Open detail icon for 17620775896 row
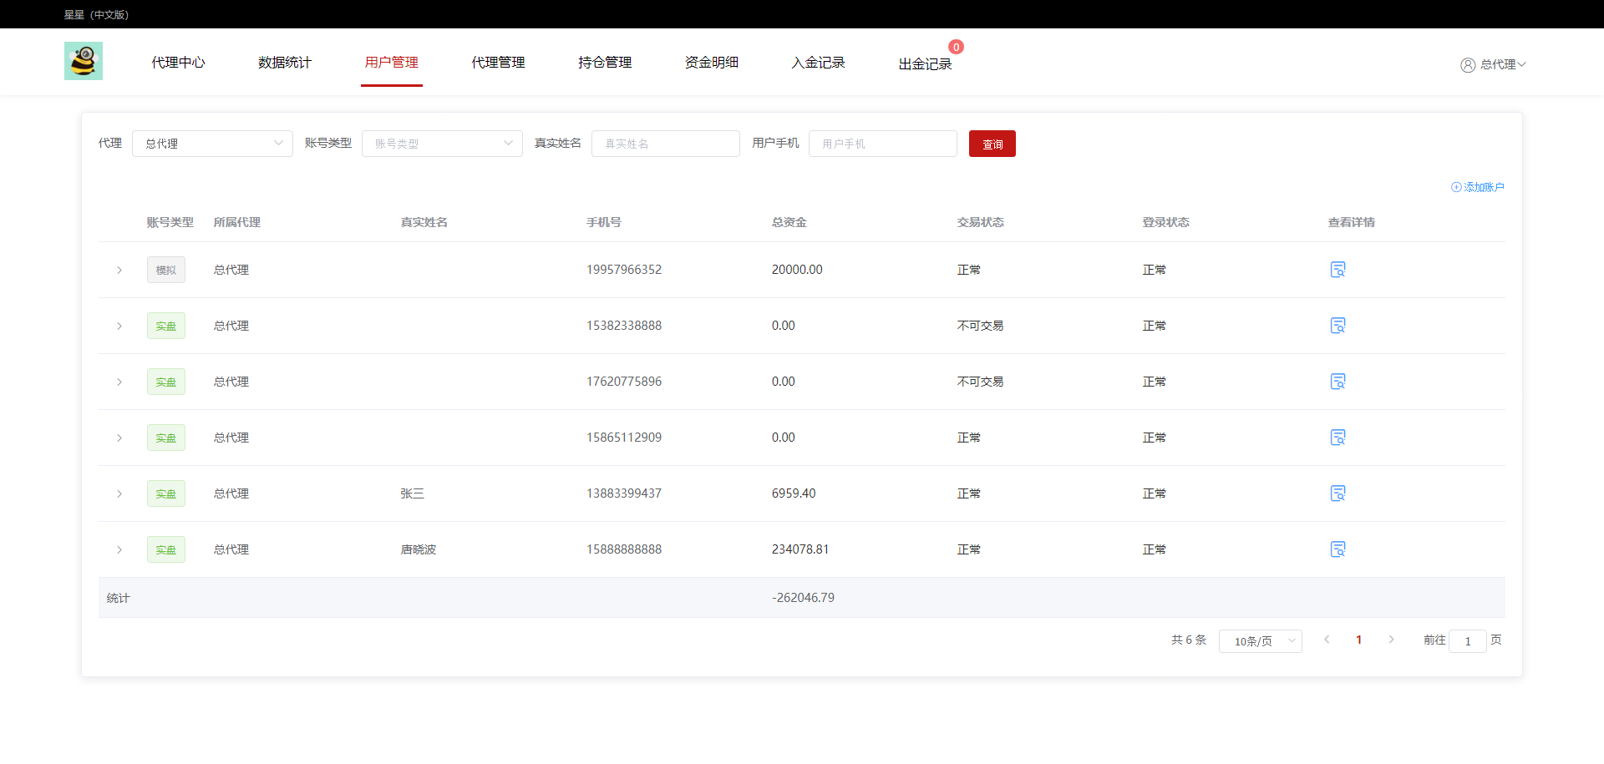 [1338, 382]
